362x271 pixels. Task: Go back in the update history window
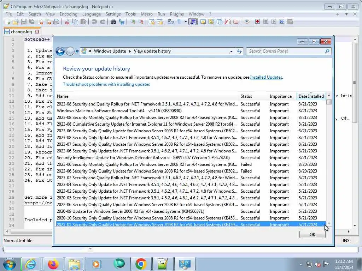(60, 51)
